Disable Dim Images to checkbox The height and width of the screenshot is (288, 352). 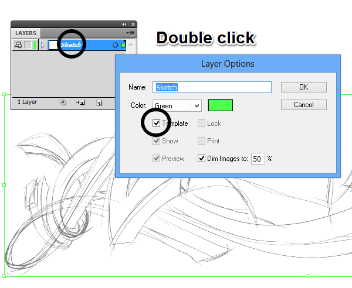click(202, 159)
